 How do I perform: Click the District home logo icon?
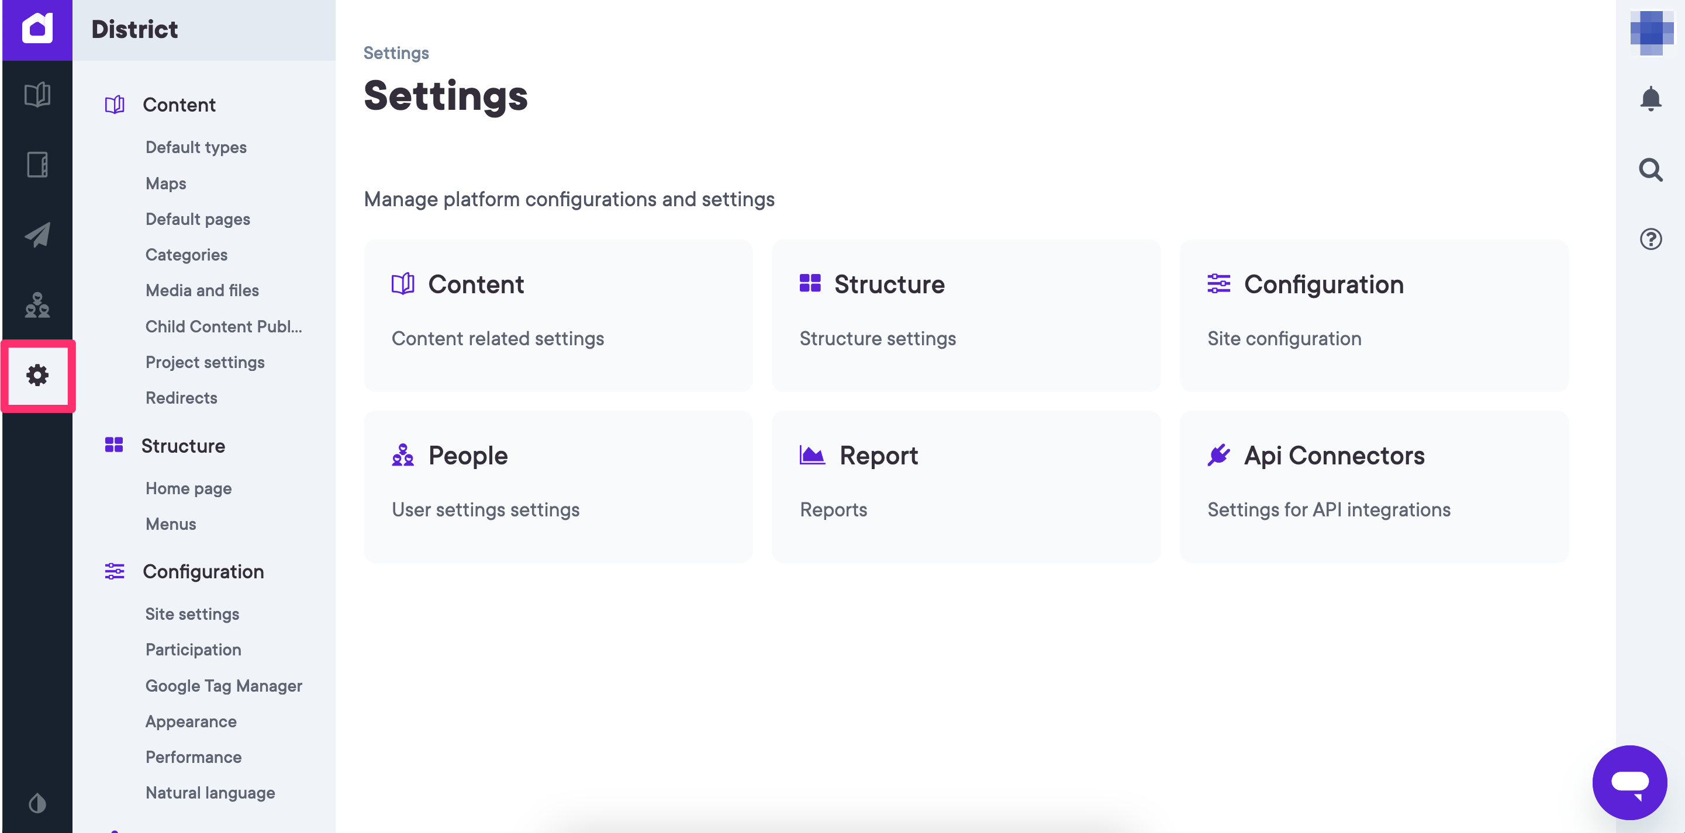point(37,29)
